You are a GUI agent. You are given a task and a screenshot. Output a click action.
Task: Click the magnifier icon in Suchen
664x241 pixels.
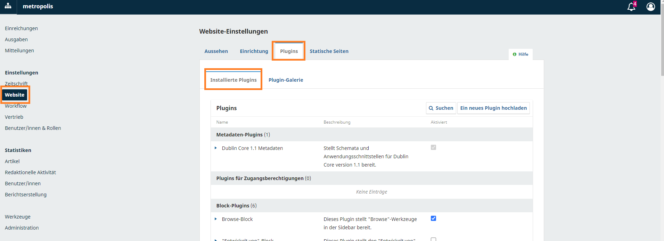[x=431, y=108]
